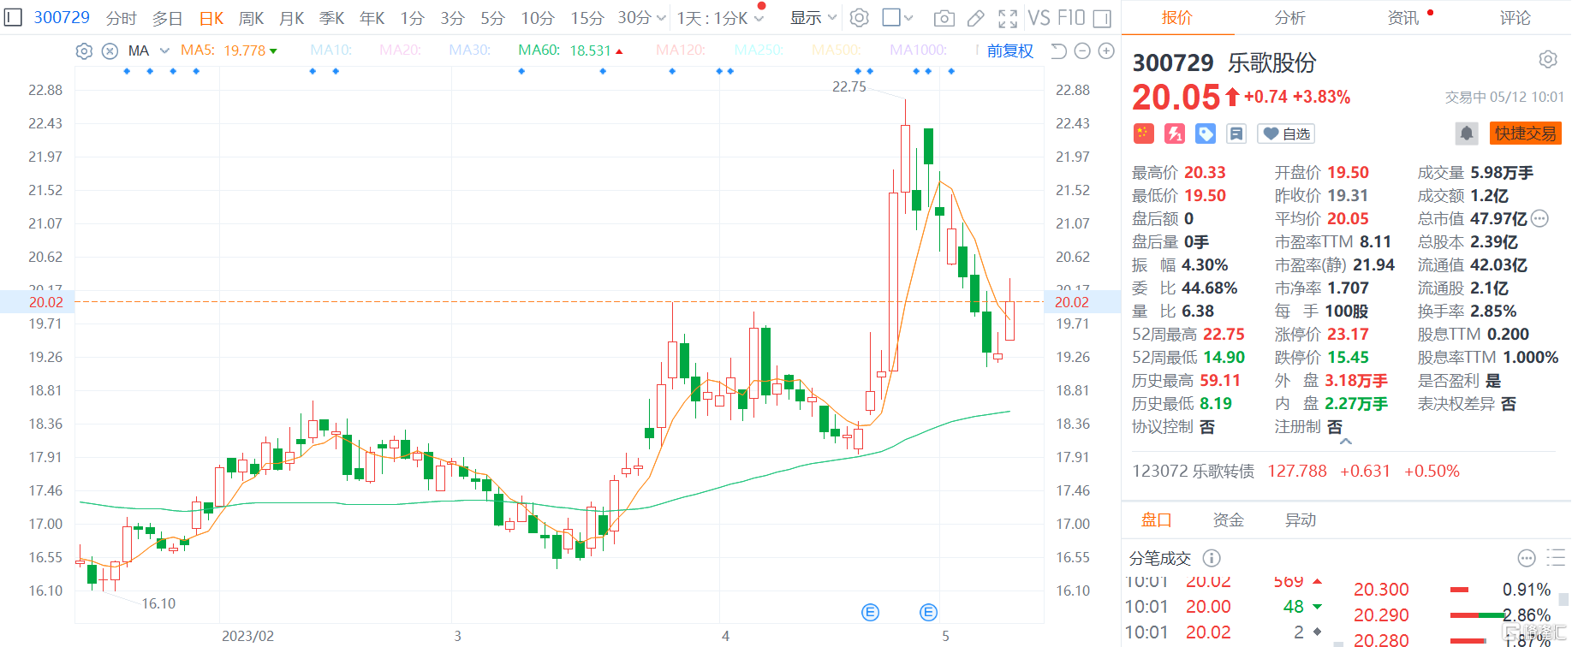Toggle 自选 favorite heart button

pos(1286,134)
